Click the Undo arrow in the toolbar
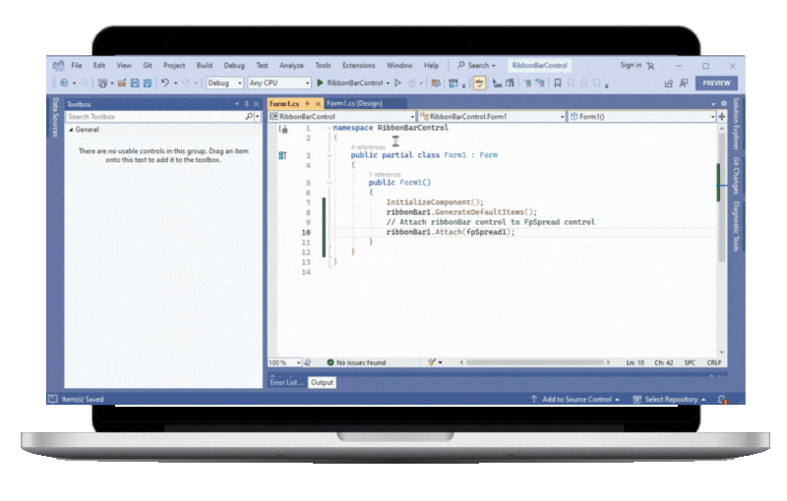The image size is (787, 501). click(164, 83)
